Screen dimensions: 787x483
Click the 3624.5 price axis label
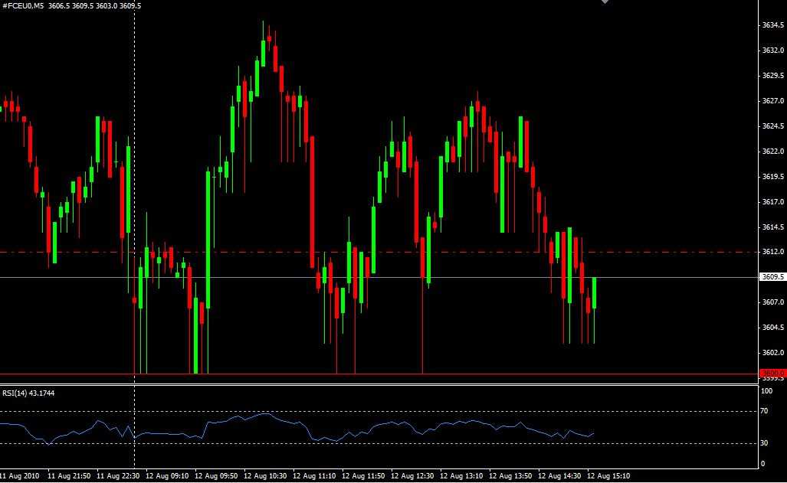773,126
